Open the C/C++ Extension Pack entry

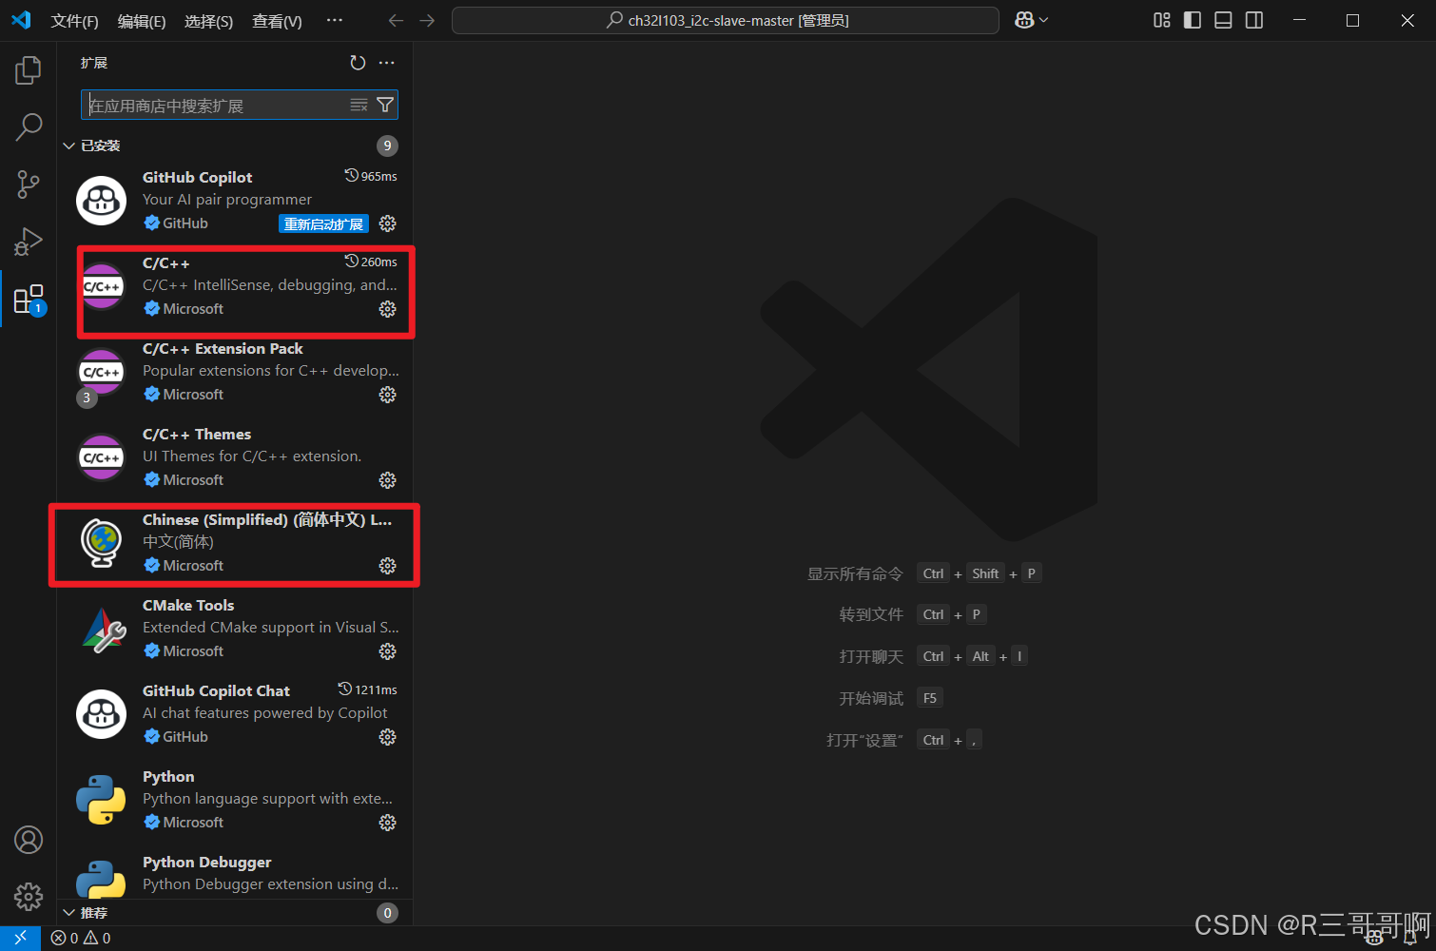pyautogui.click(x=235, y=372)
